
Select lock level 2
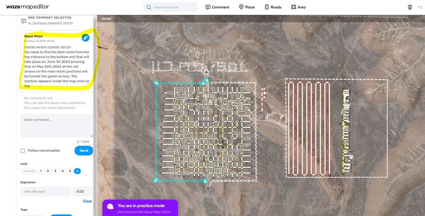pyautogui.click(x=48, y=171)
